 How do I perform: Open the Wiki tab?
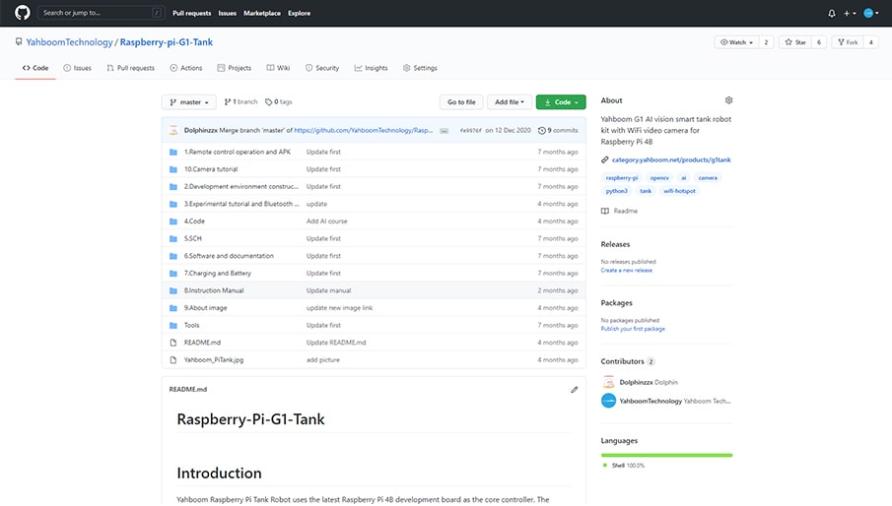coord(278,68)
